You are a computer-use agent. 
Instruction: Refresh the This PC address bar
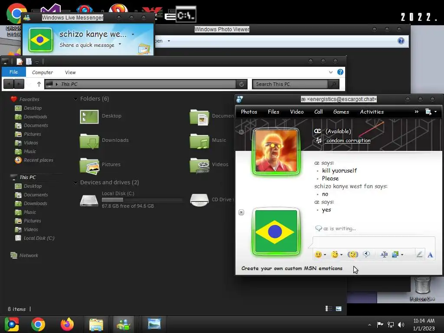point(242,84)
